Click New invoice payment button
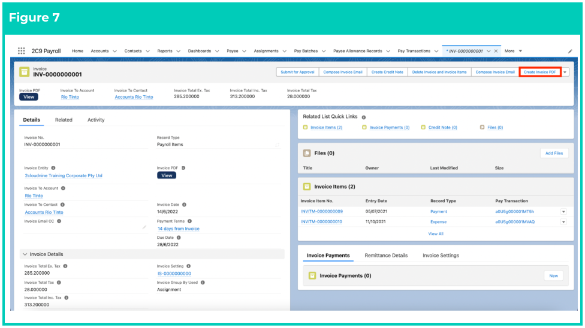The image size is (585, 328). [554, 276]
